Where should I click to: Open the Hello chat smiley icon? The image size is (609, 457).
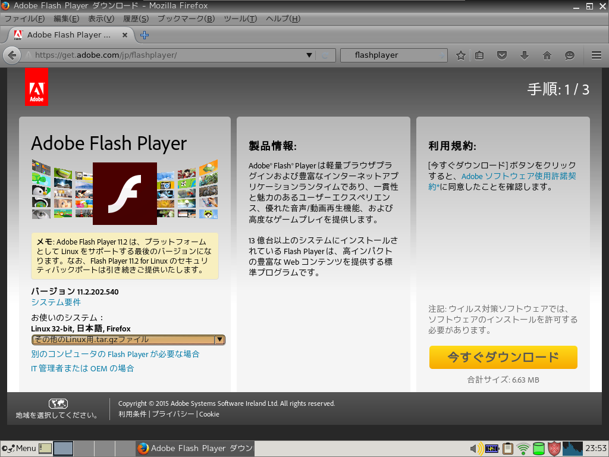point(569,55)
